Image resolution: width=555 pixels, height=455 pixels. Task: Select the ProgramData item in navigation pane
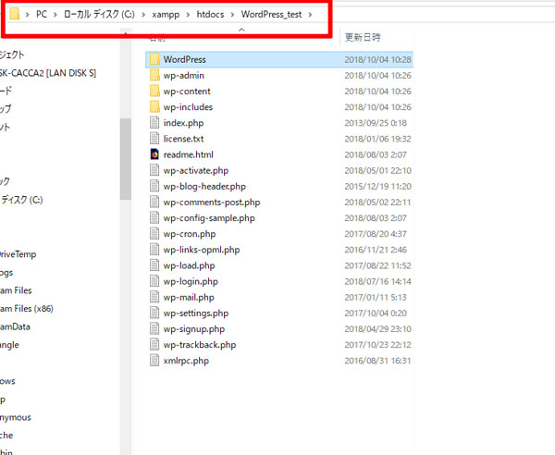click(15, 326)
